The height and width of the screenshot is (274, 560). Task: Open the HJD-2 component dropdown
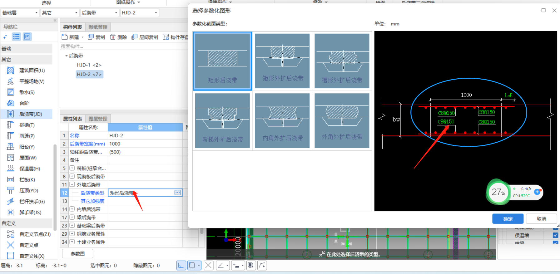tap(140, 13)
